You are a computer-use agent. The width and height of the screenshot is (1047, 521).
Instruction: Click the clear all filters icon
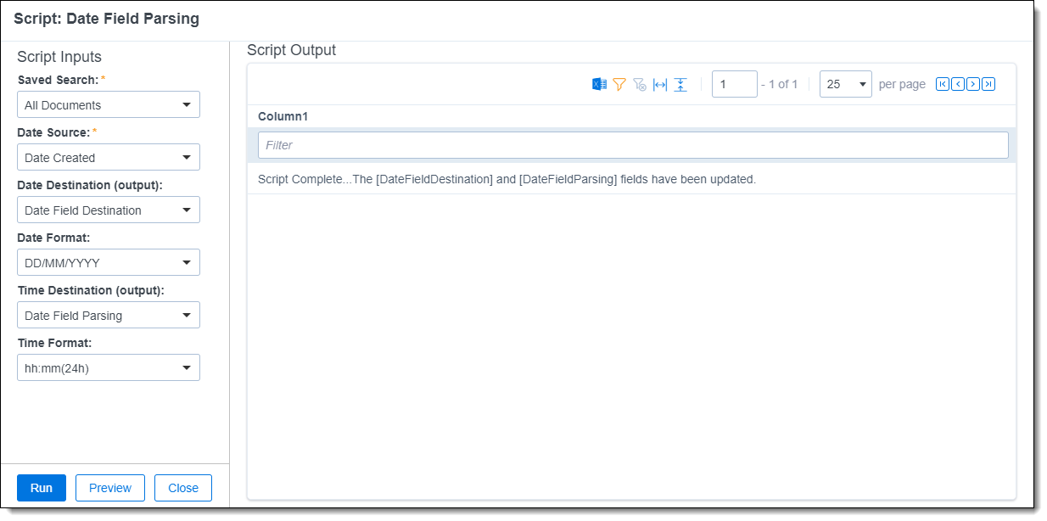[640, 84]
